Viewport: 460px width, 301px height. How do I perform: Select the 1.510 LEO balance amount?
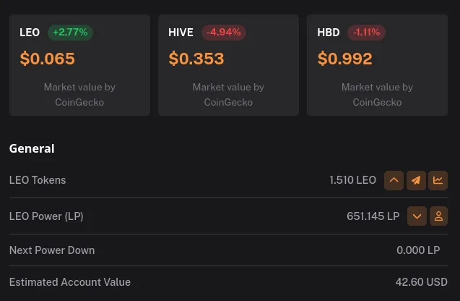(352, 180)
